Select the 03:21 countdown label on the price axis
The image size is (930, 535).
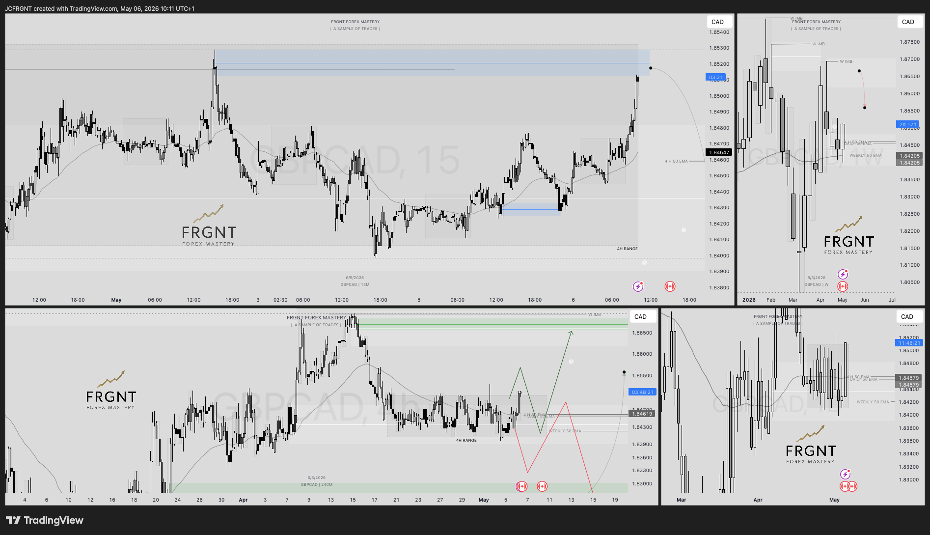pos(715,77)
